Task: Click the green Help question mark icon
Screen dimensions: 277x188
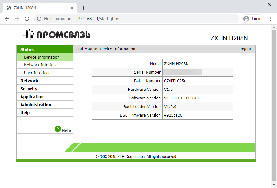Action: [58, 129]
